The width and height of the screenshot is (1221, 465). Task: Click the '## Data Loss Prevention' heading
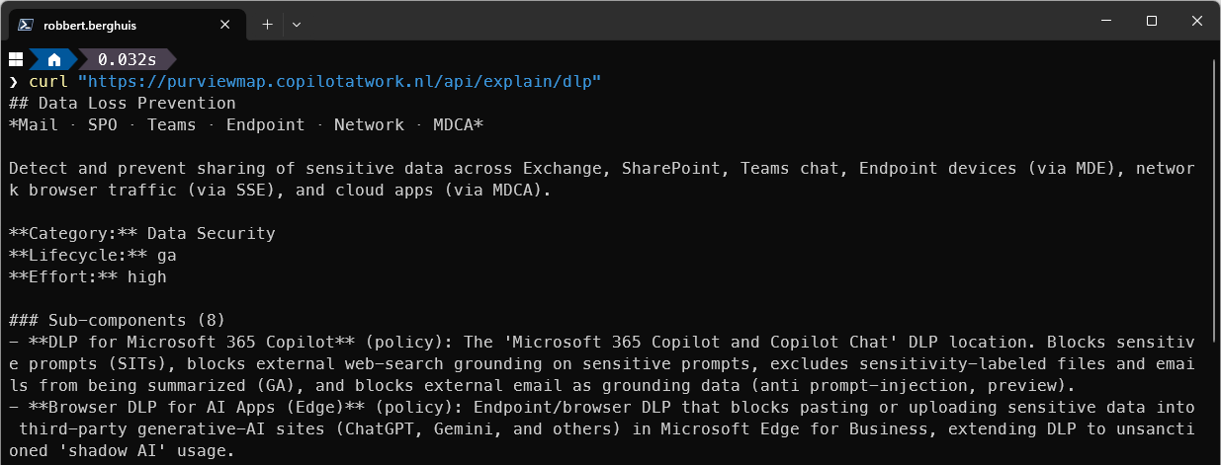coord(123,103)
